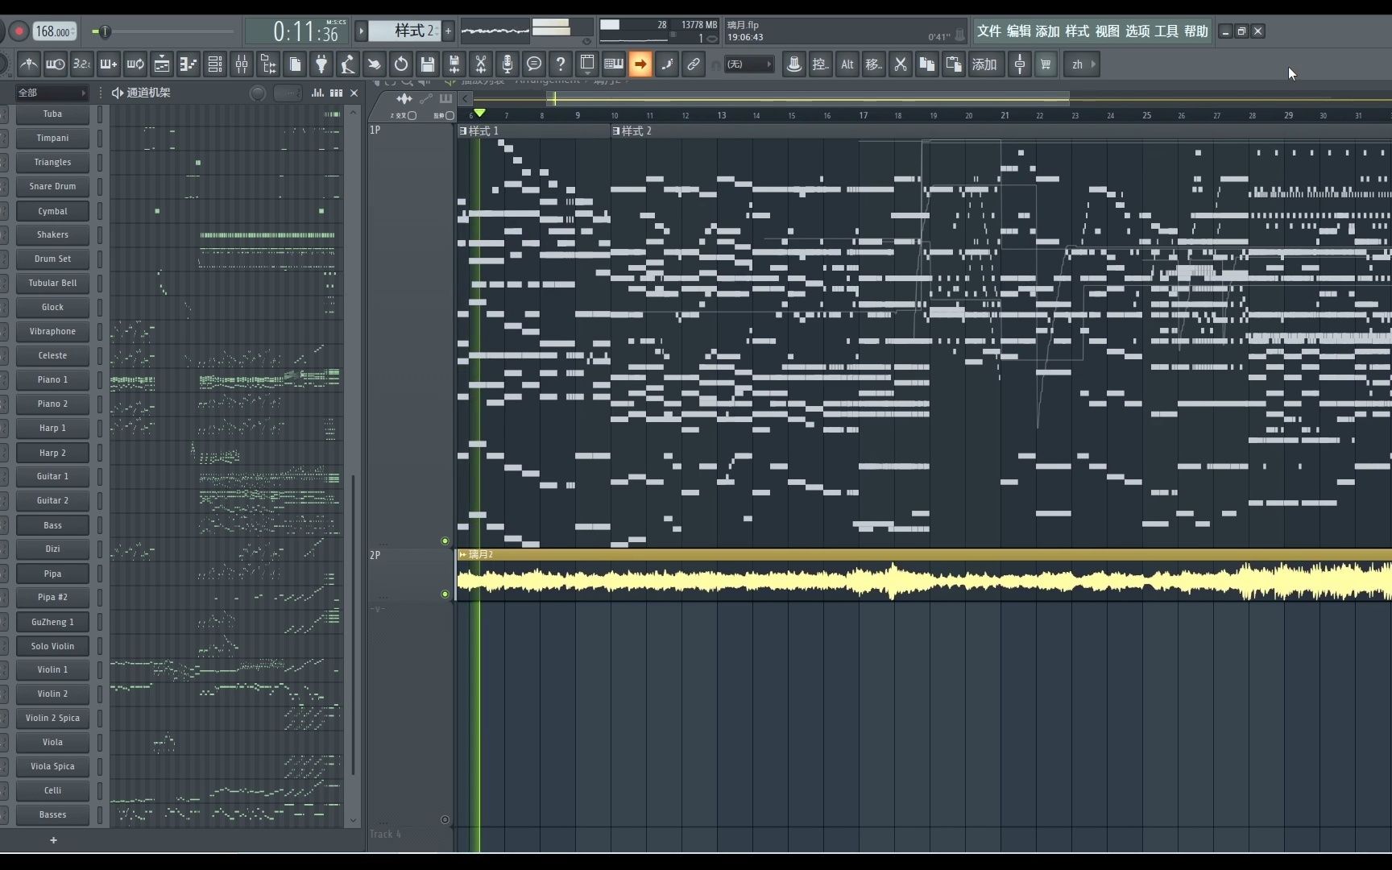Toggle the recording countdown 3.2.1 icon

pyautogui.click(x=82, y=64)
